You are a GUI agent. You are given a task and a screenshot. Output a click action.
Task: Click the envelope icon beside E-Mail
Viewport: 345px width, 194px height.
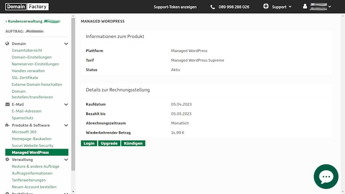point(7,104)
